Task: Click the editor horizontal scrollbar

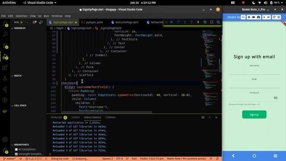Action: 106,112
